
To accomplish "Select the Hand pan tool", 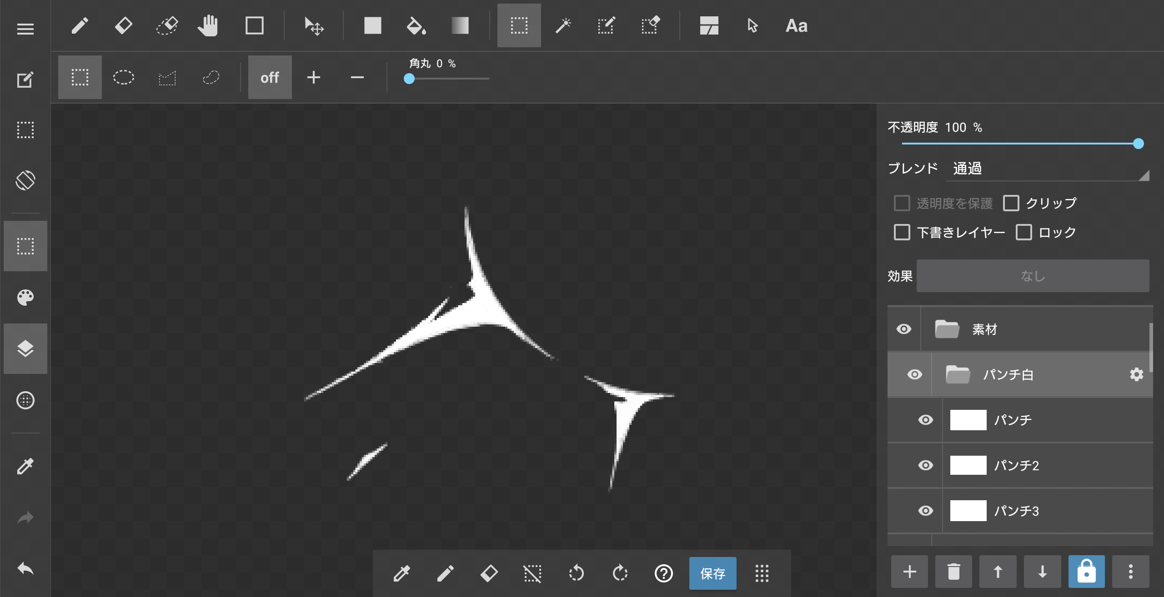I will [x=208, y=26].
